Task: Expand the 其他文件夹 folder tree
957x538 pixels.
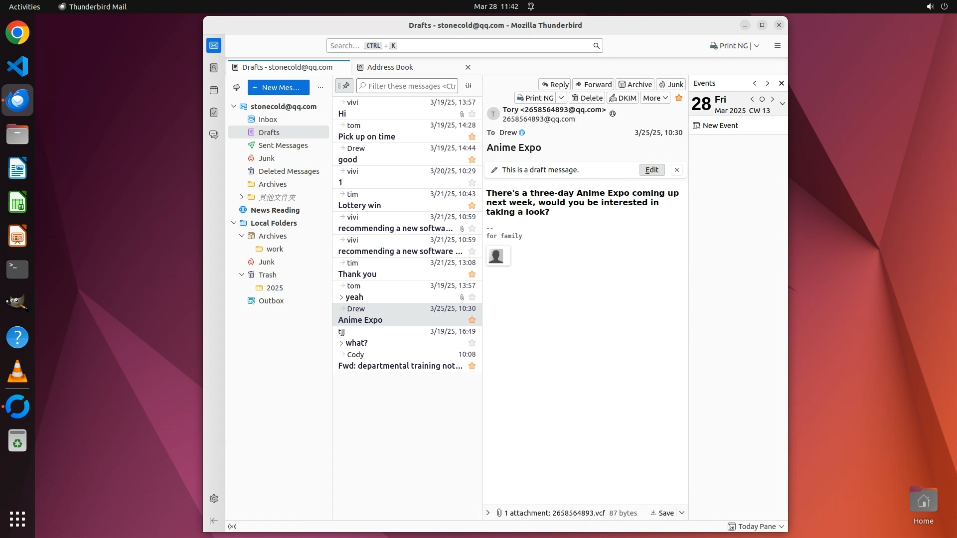Action: 242,197
